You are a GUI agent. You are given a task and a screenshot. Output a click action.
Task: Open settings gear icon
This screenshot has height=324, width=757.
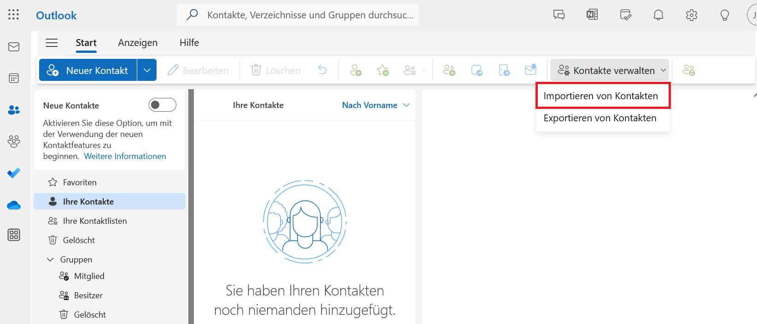[x=691, y=15]
